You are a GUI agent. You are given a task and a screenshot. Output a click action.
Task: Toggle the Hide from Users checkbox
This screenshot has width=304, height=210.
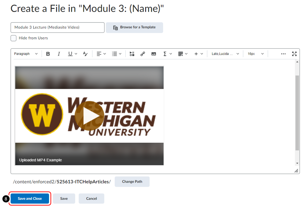point(13,38)
